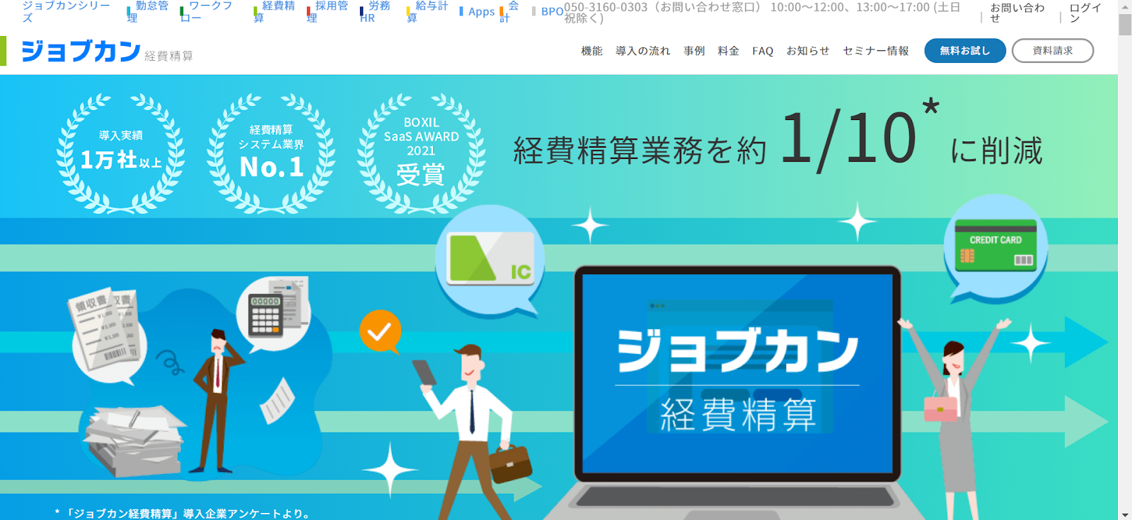Open セミナー情報 menu item
Image resolution: width=1132 pixels, height=520 pixels.
876,51
